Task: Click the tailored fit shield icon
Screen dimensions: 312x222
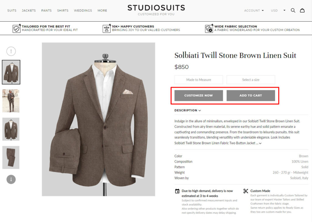Action: pyautogui.click(x=16, y=28)
